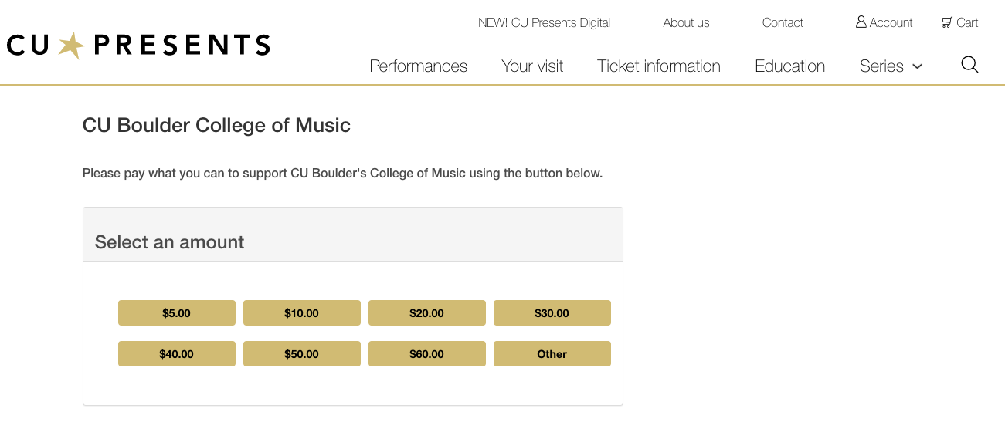This screenshot has width=1005, height=422.
Task: Go to Ticket information page
Action: (659, 66)
